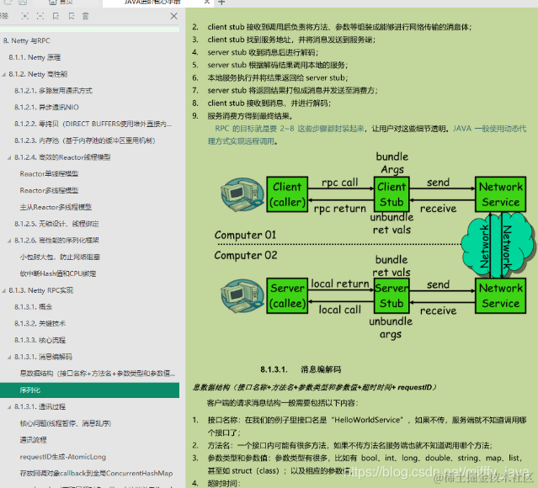
Task: Open bookmark 8.1.1. Netty
Action: tap(35, 57)
